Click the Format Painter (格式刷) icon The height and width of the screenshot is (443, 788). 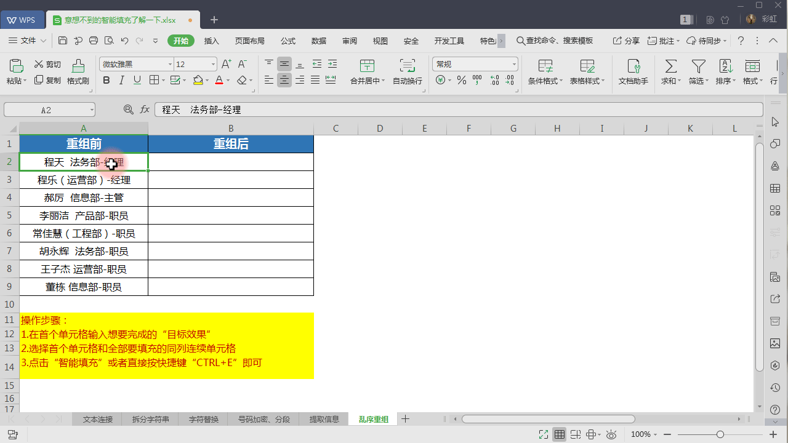point(78,66)
